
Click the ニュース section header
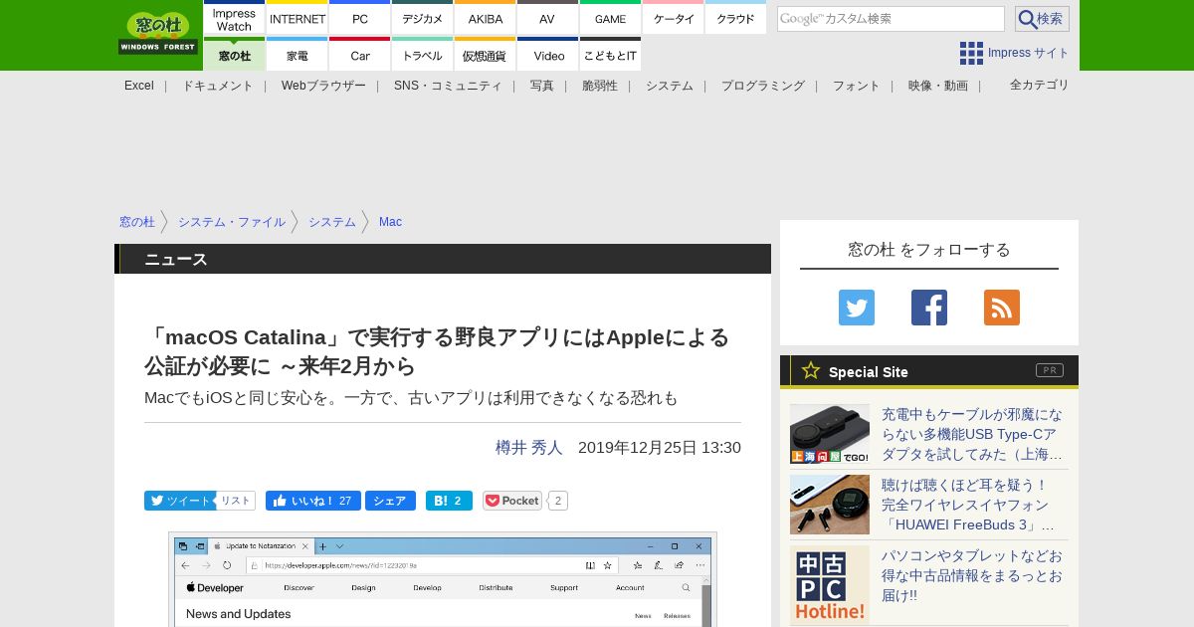coord(443,259)
